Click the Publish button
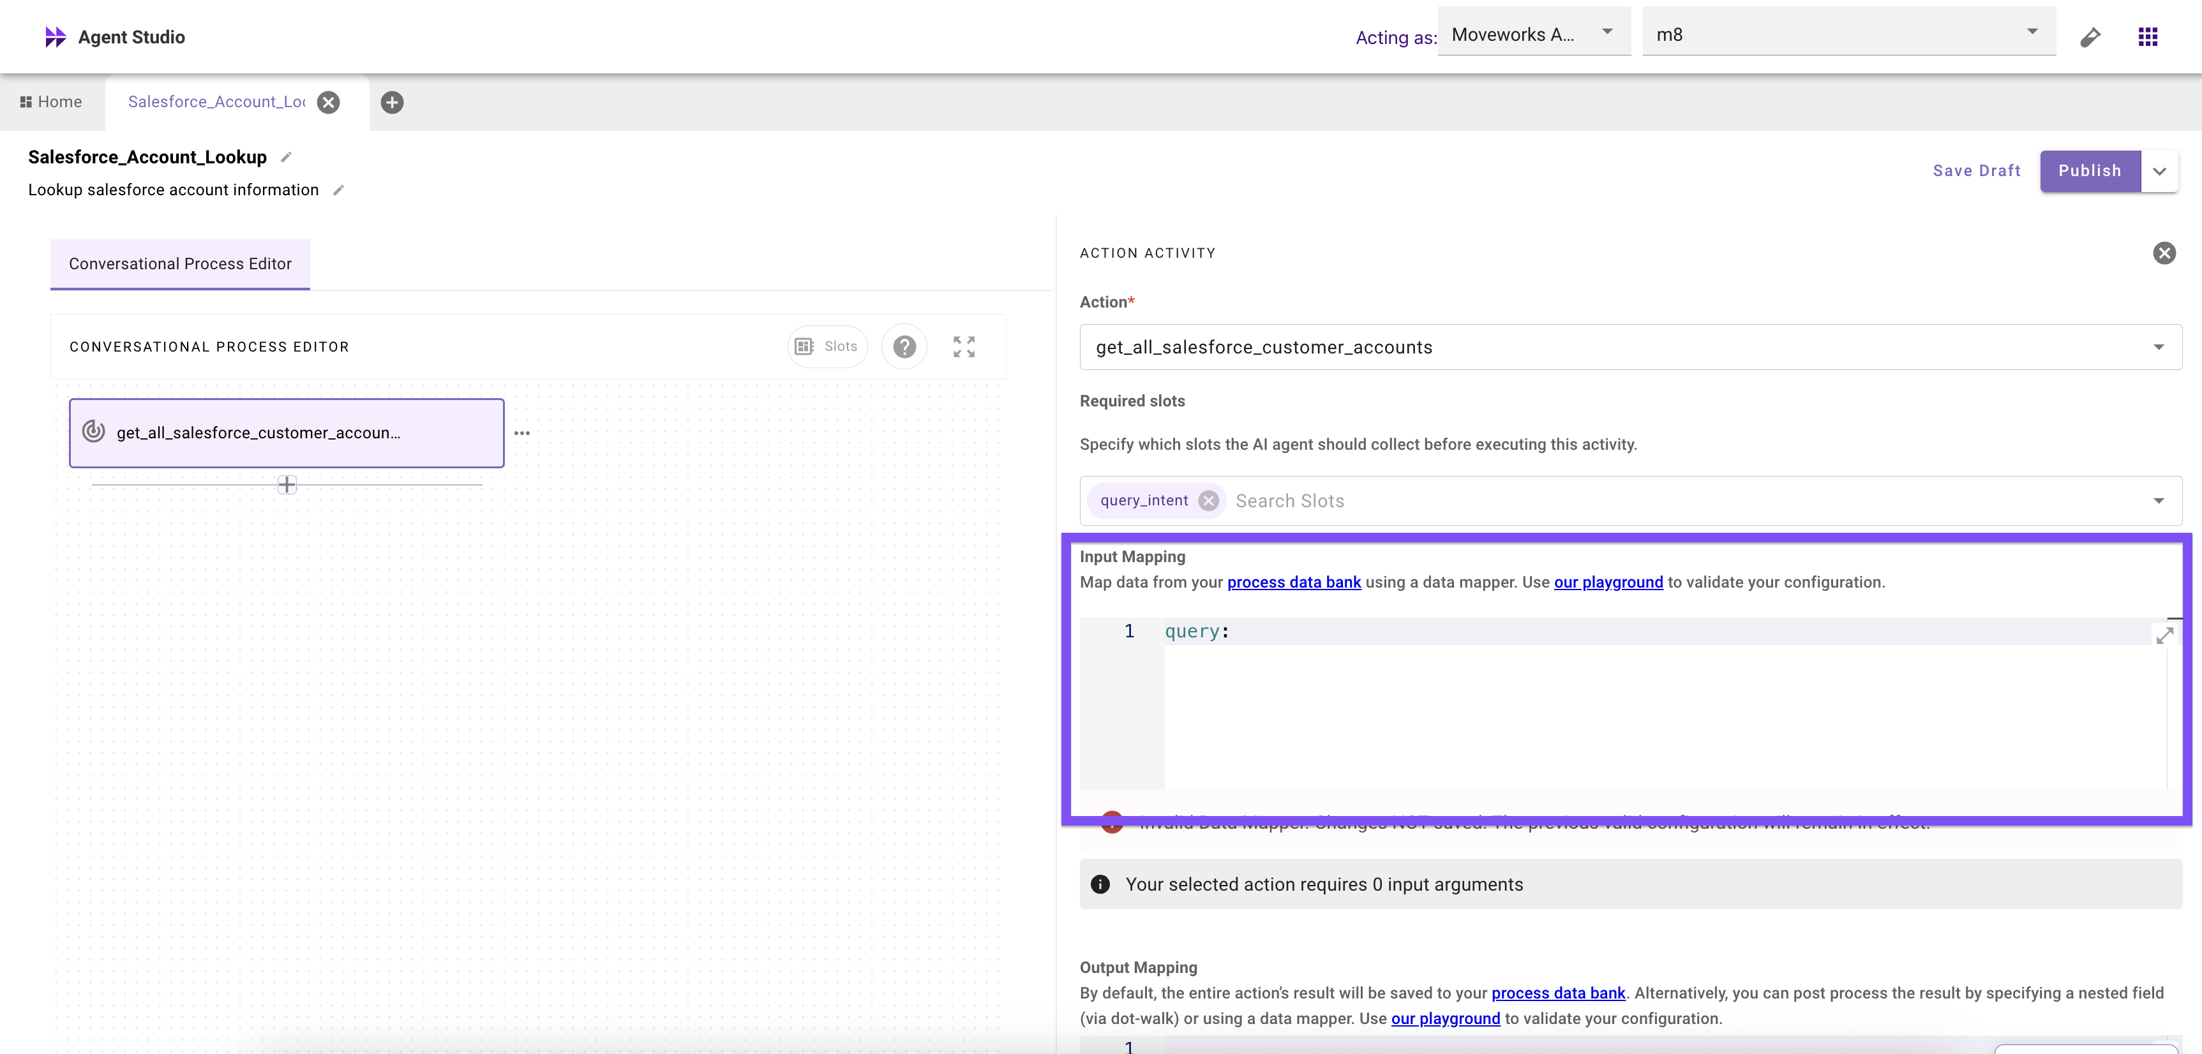The width and height of the screenshot is (2202, 1054). 2089,171
